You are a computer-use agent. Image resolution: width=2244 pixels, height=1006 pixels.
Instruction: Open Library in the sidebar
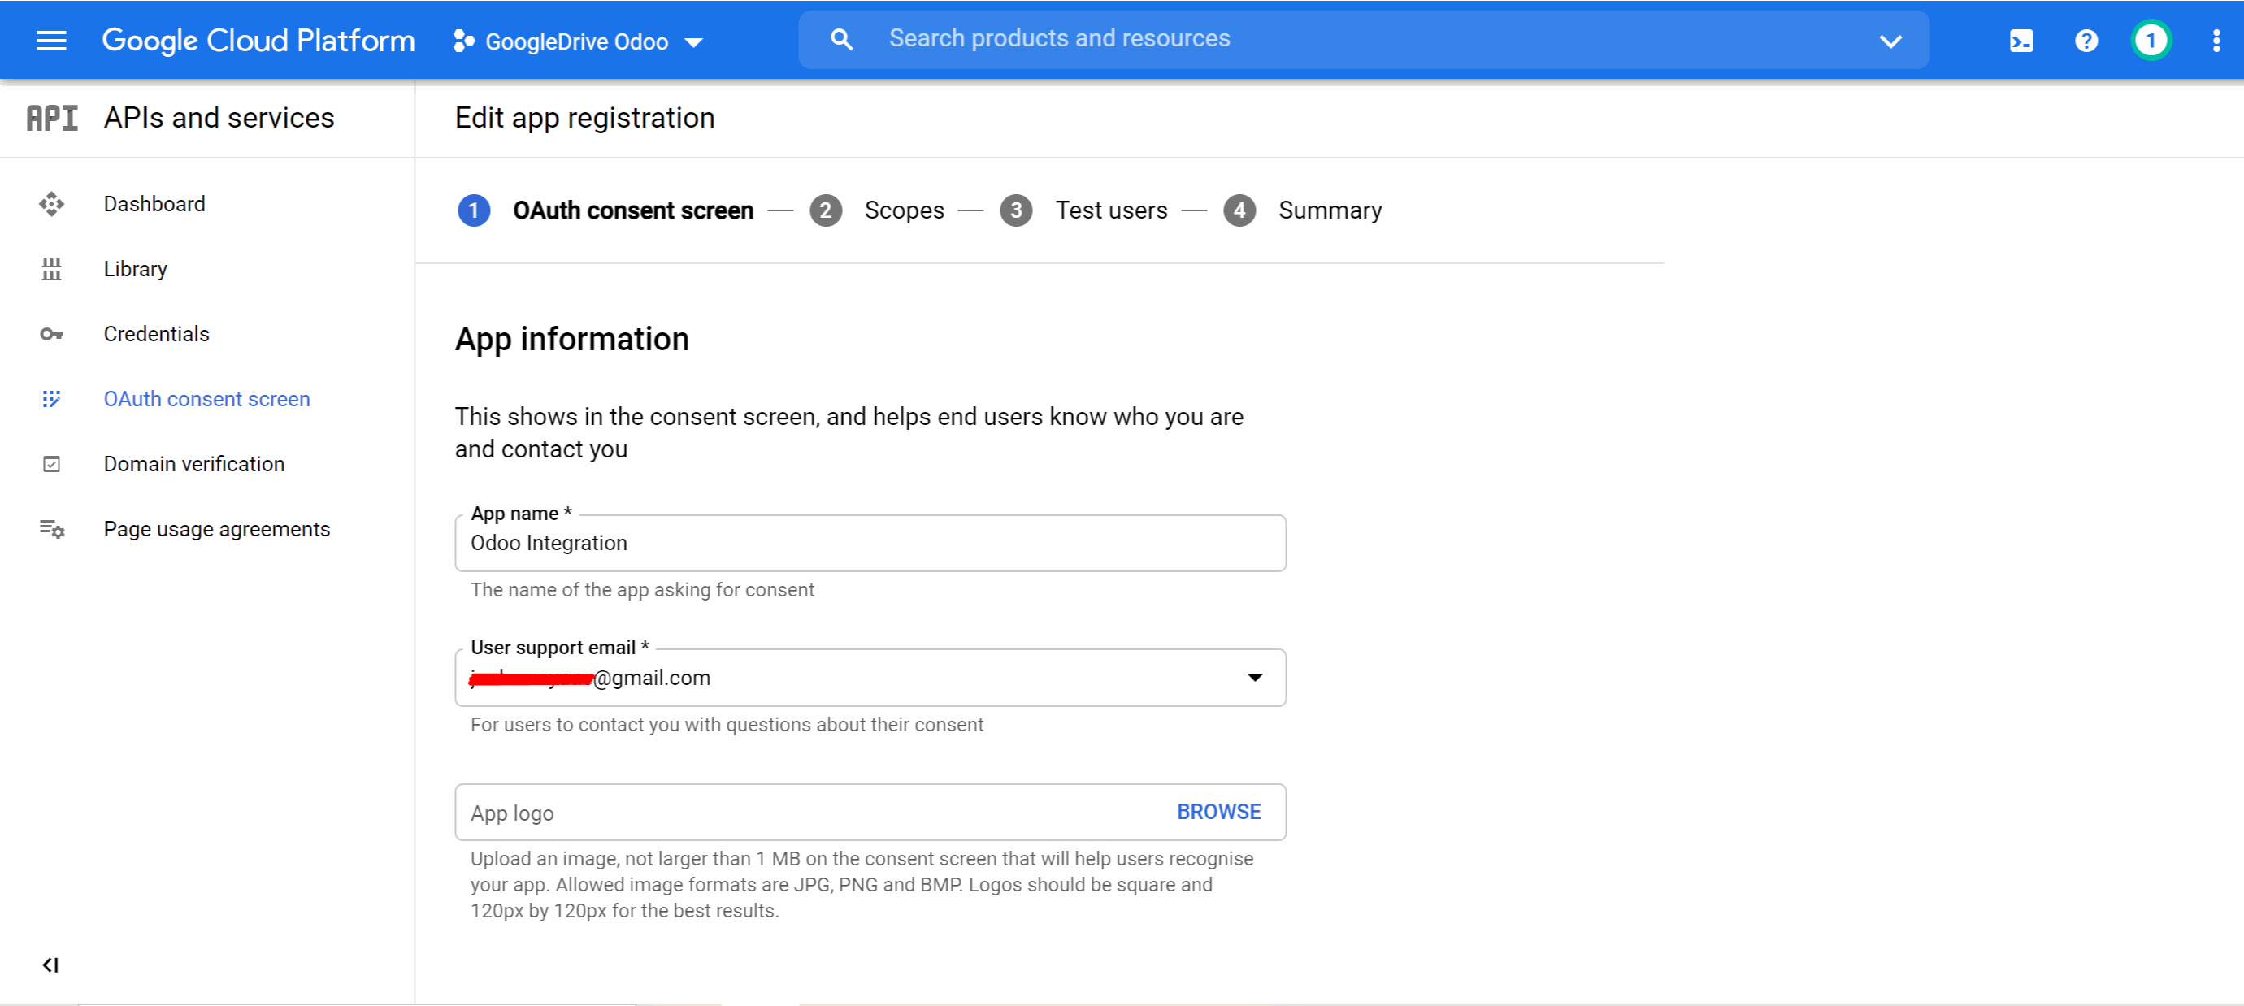coord(135,269)
